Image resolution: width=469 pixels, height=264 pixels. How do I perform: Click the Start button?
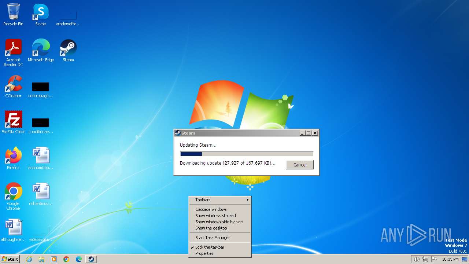coord(10,259)
